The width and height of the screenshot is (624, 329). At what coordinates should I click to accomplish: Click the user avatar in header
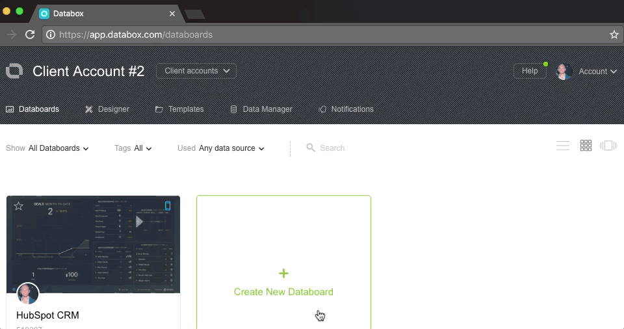point(564,72)
